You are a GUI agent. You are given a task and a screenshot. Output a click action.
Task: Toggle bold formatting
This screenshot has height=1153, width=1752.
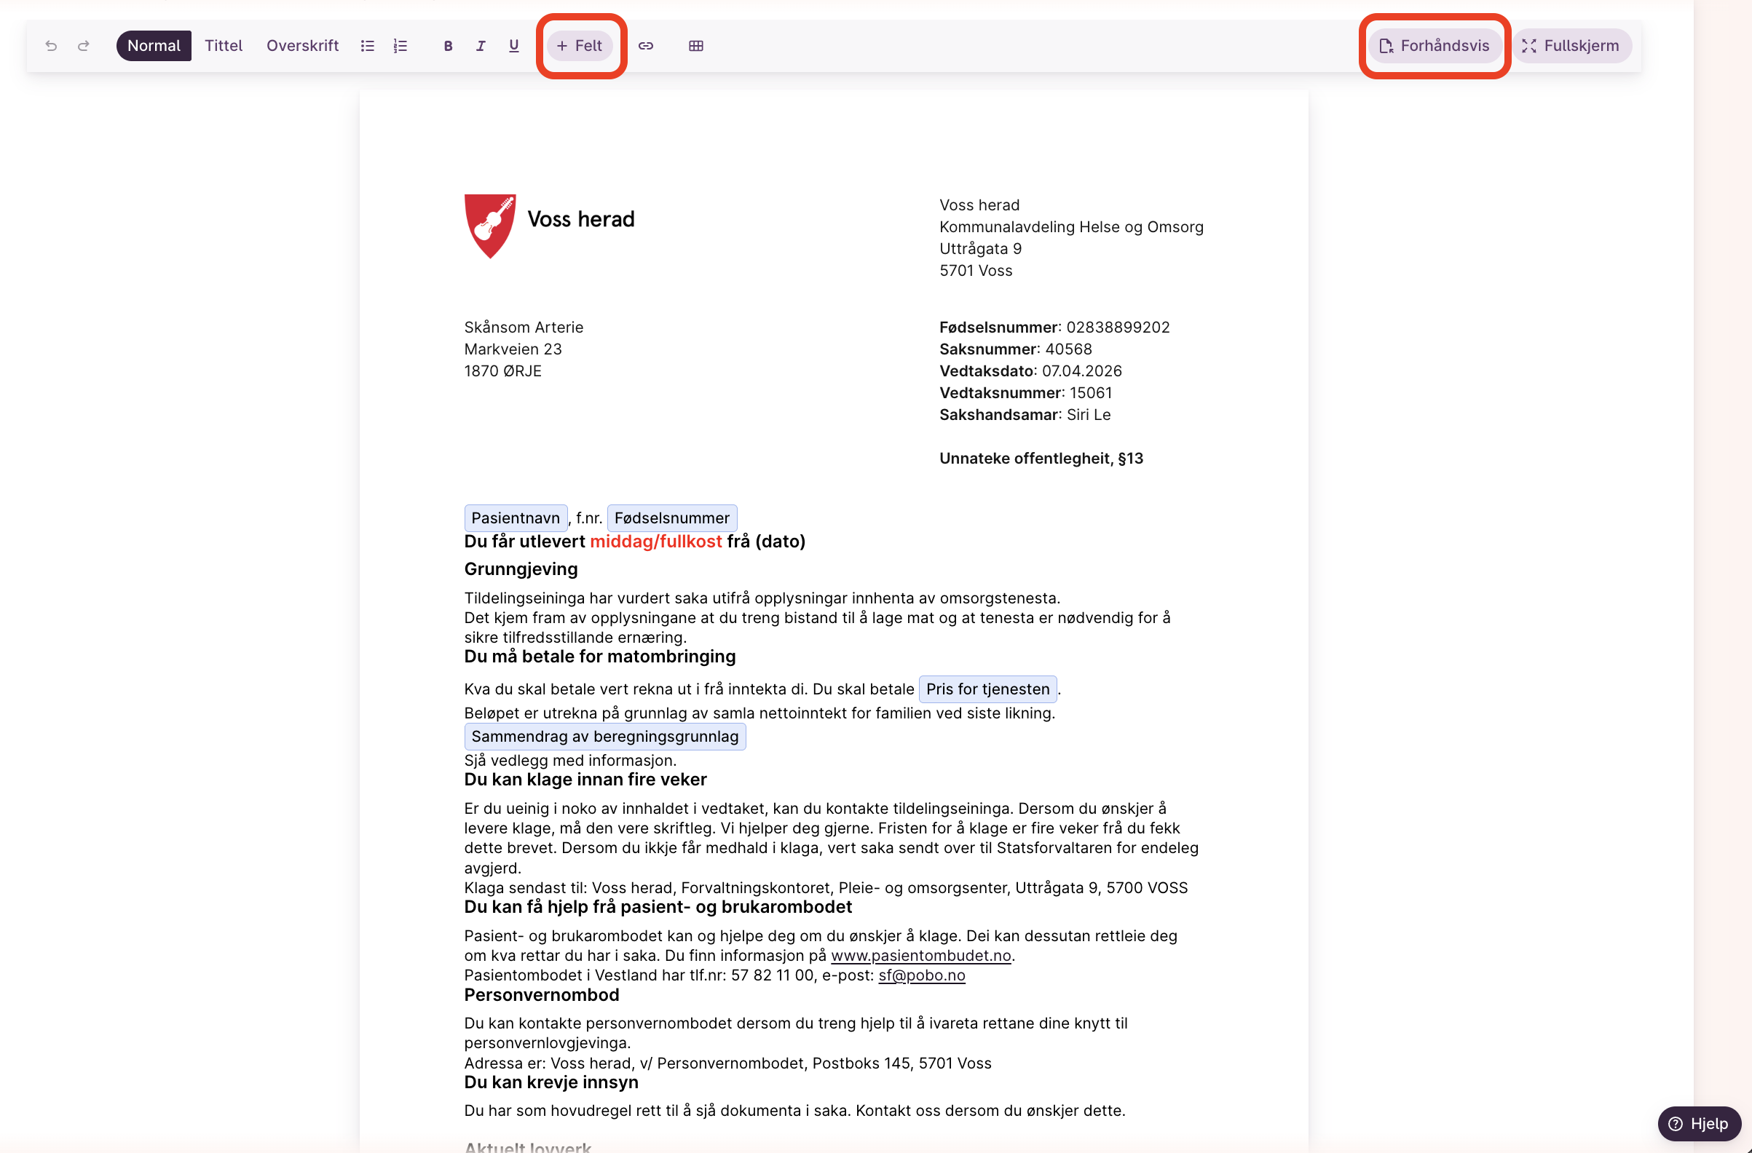pos(448,46)
